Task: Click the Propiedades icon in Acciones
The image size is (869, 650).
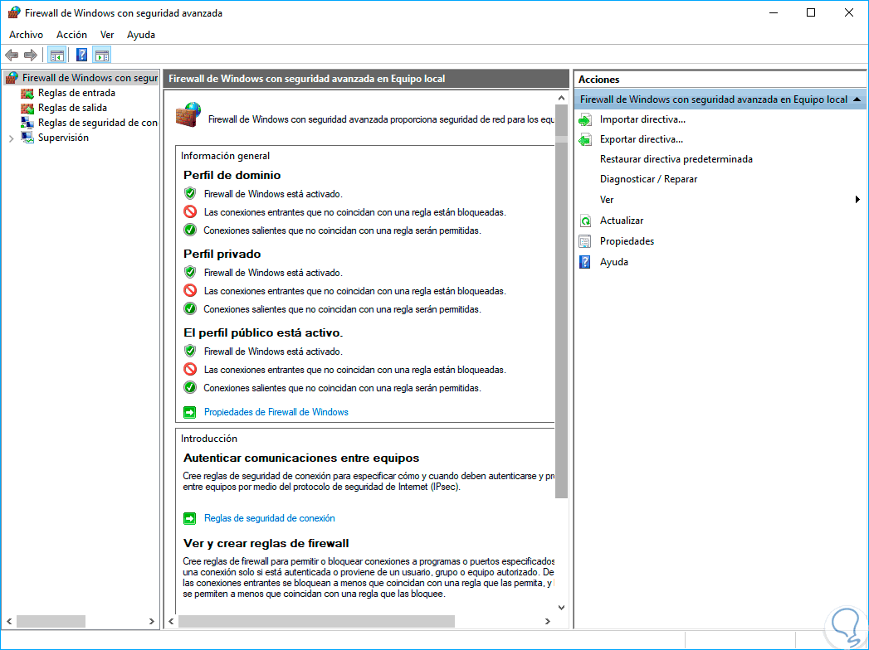Action: tap(585, 241)
